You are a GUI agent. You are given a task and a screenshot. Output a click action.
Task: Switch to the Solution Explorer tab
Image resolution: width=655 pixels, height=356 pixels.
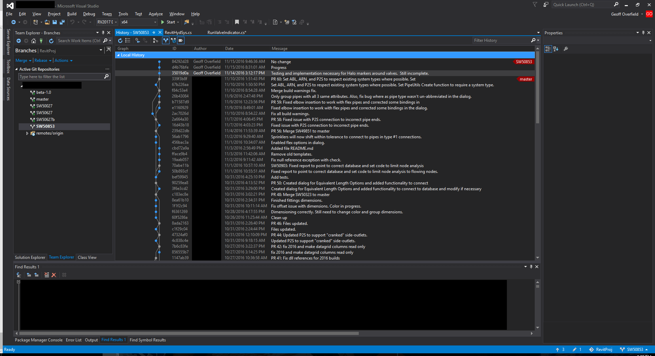tap(30, 257)
